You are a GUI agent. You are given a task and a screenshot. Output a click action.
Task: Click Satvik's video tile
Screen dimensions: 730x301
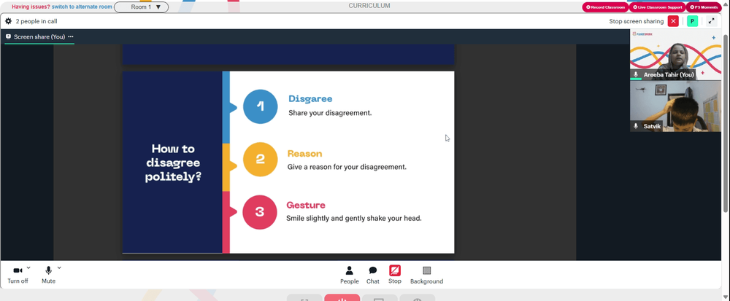point(675,106)
